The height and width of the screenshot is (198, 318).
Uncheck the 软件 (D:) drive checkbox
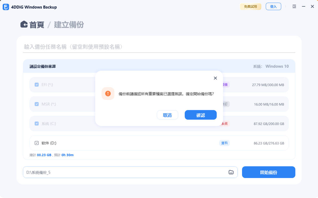click(x=37, y=143)
